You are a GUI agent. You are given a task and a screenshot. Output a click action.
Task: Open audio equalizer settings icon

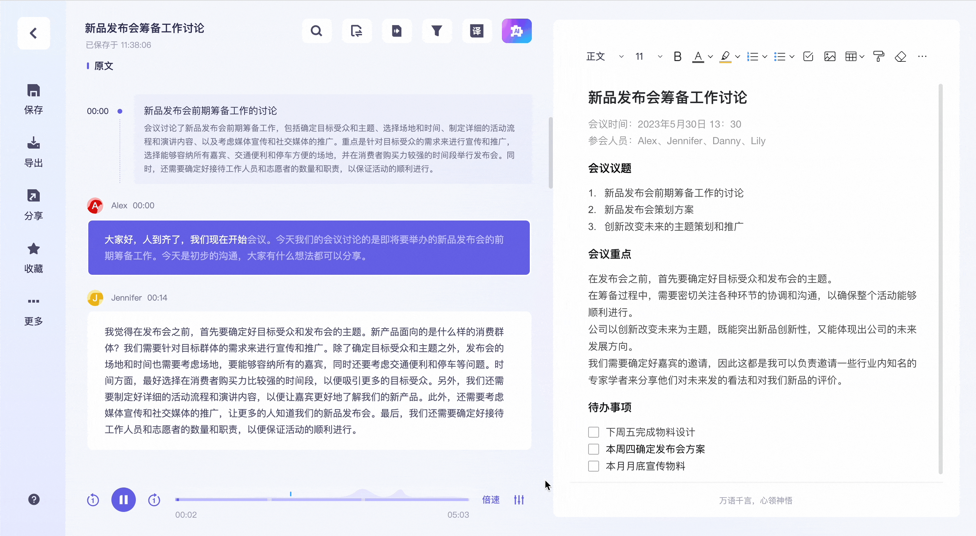(x=519, y=500)
